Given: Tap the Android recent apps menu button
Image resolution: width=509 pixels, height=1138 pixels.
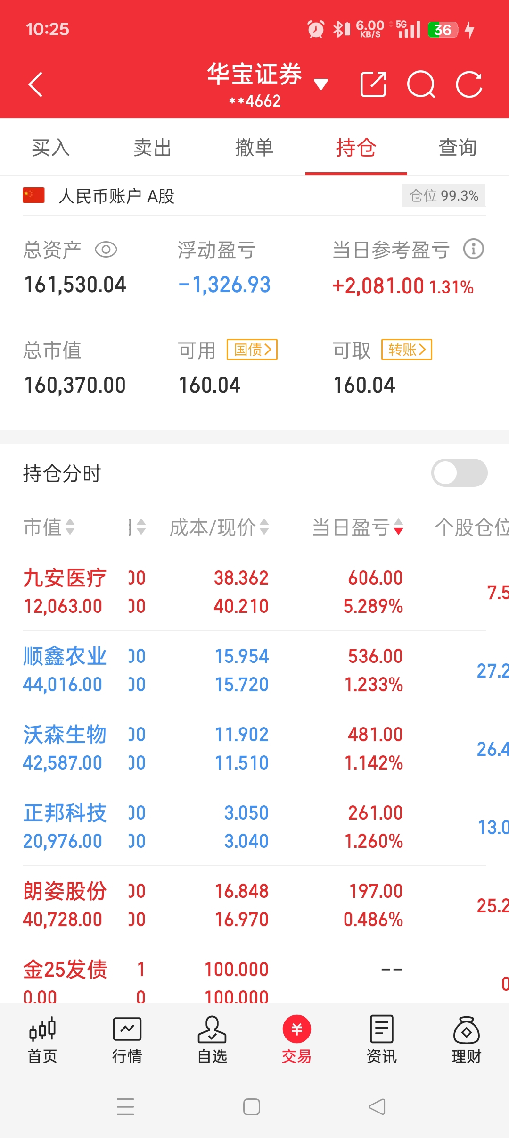Looking at the screenshot, I should coord(125,1107).
